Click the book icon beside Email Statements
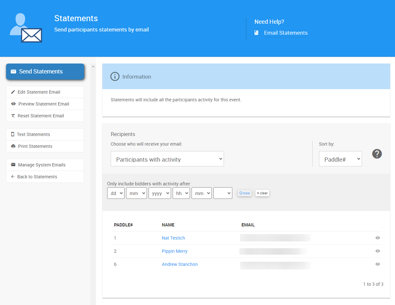Image resolution: width=395 pixels, height=305 pixels. click(256, 33)
